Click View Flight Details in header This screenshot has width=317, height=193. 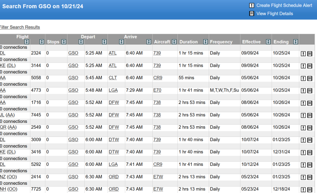[275, 14]
